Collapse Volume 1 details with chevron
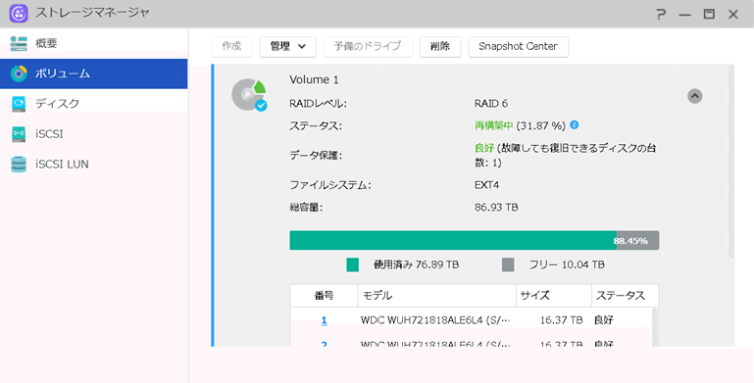Viewport: 754px width, 383px height. click(x=694, y=96)
